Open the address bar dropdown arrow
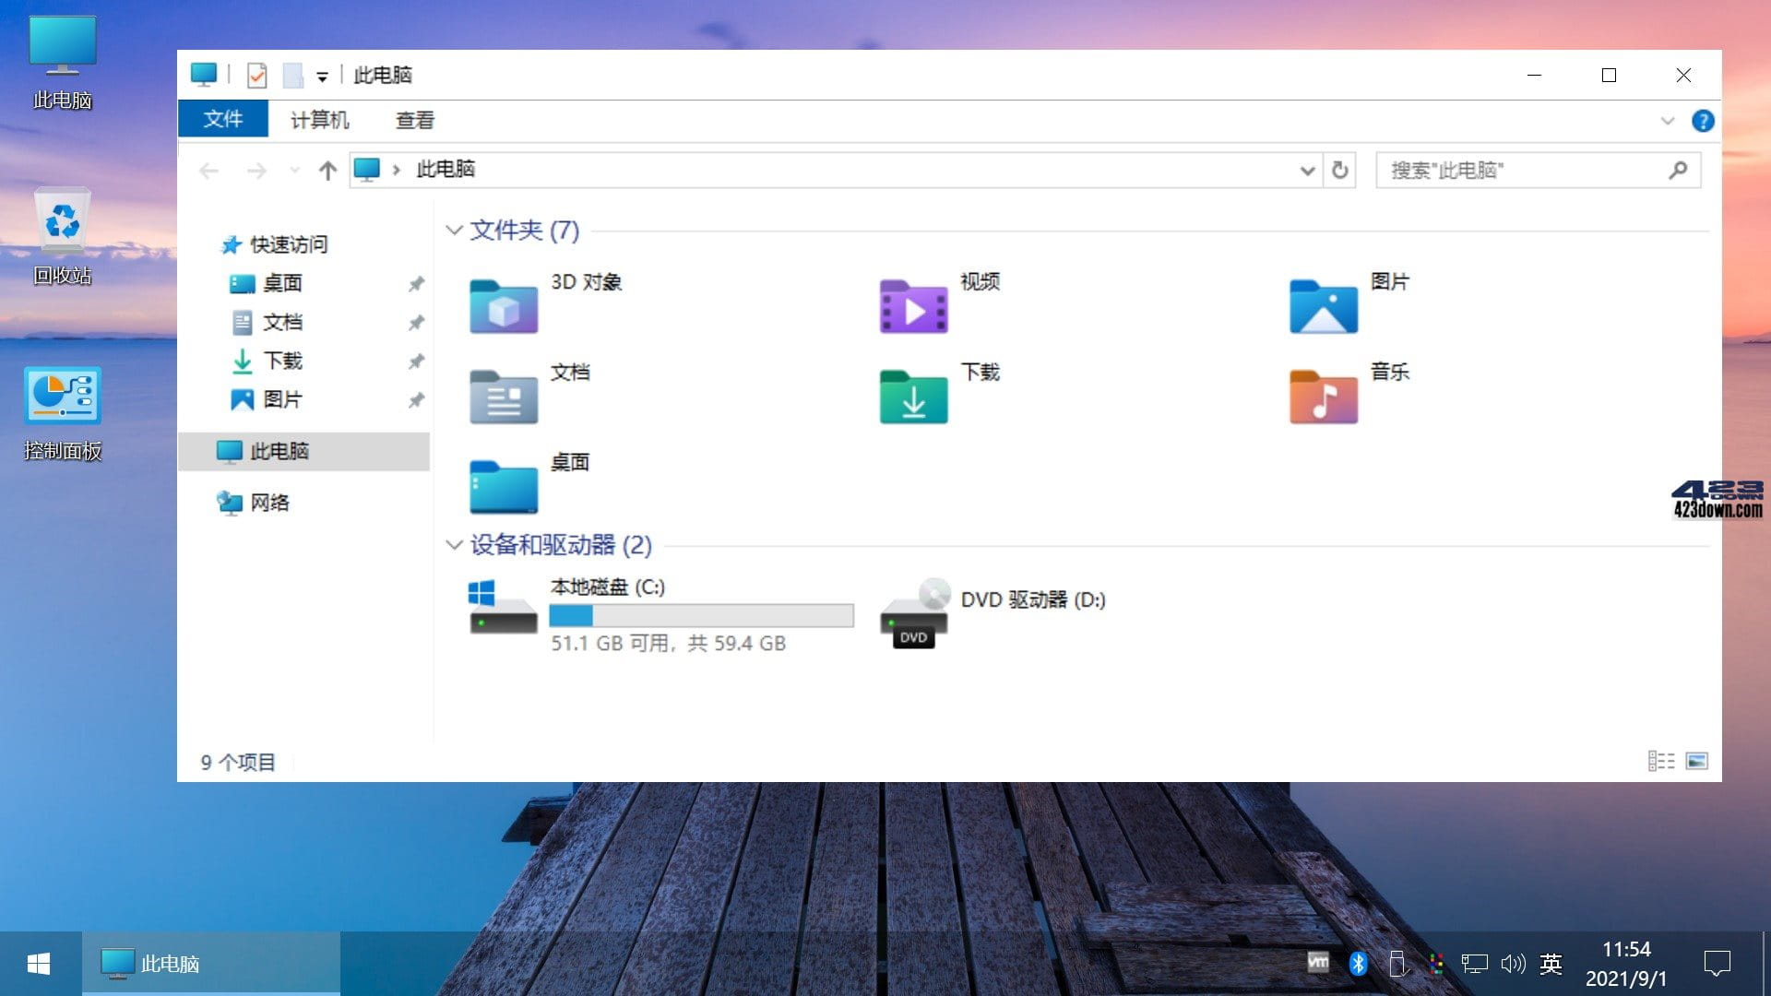This screenshot has height=996, width=1771. point(1307,170)
